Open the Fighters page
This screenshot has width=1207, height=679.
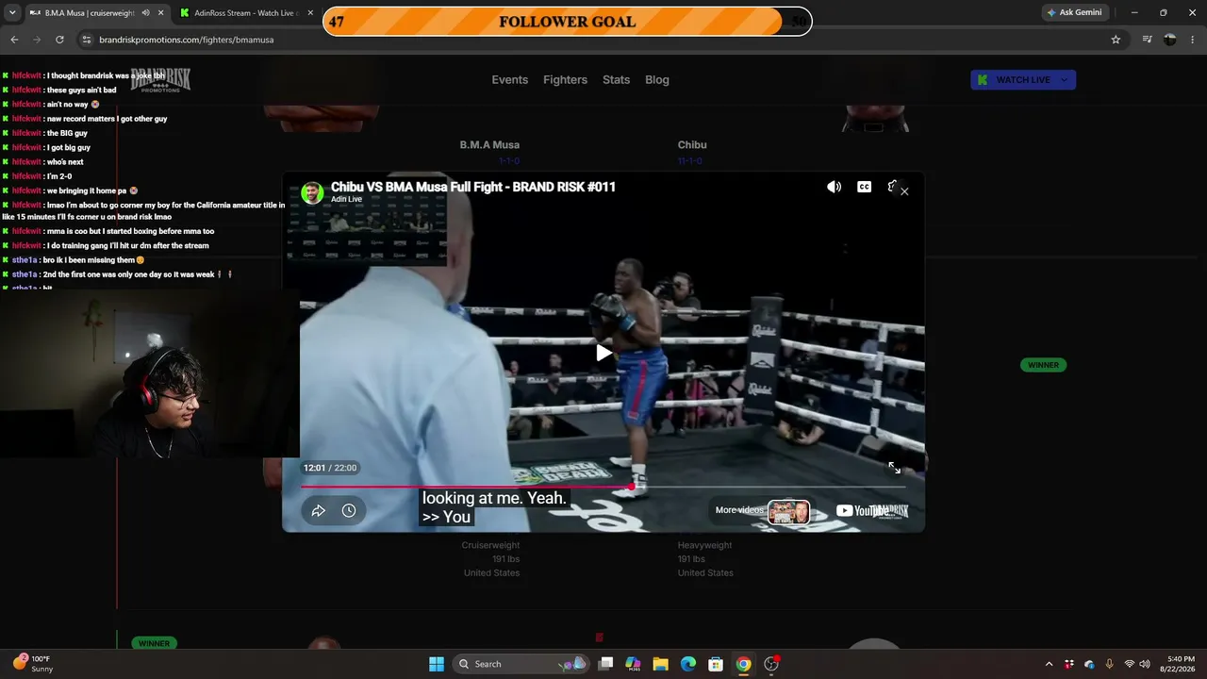(x=565, y=80)
